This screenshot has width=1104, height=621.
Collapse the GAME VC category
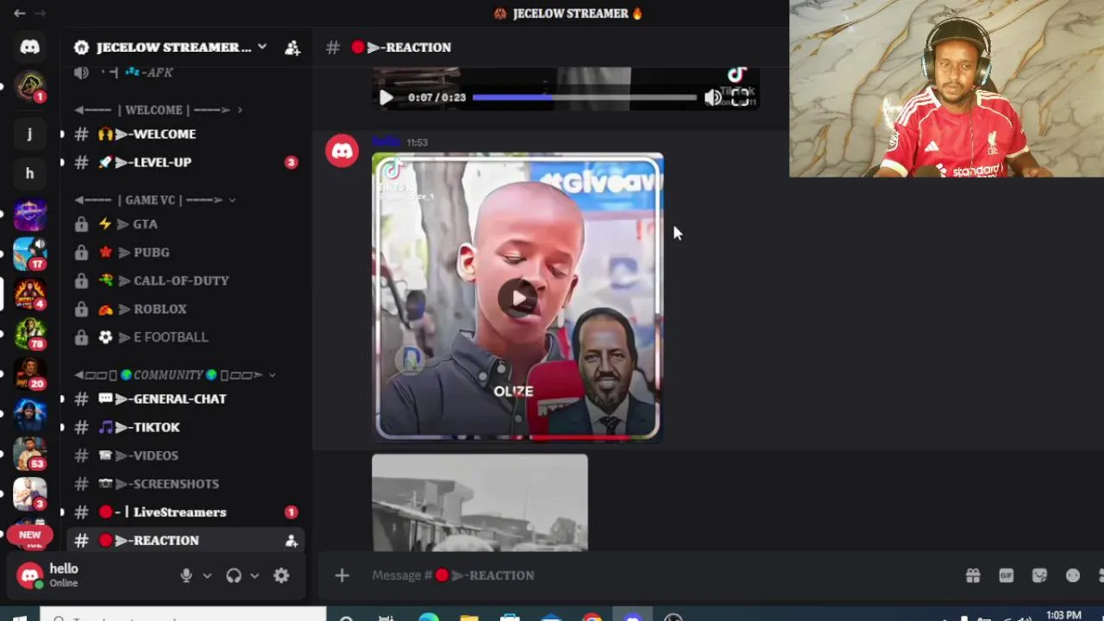pos(155,199)
